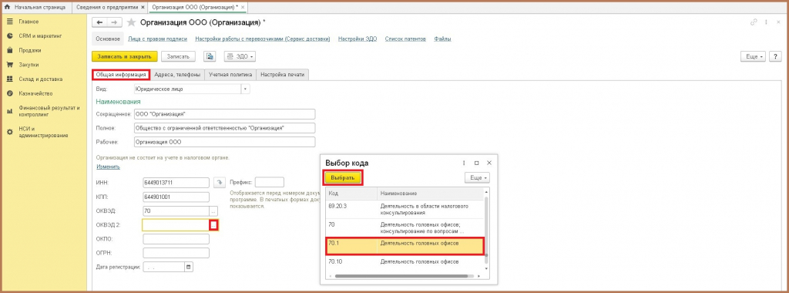Open the main form Еще menu
The width and height of the screenshot is (789, 293).
pos(754,56)
